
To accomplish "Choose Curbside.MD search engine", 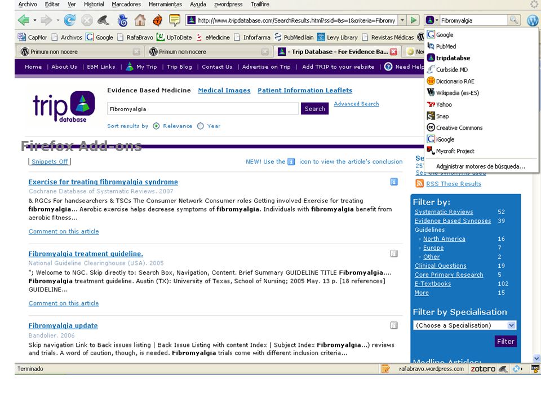I will (481, 69).
